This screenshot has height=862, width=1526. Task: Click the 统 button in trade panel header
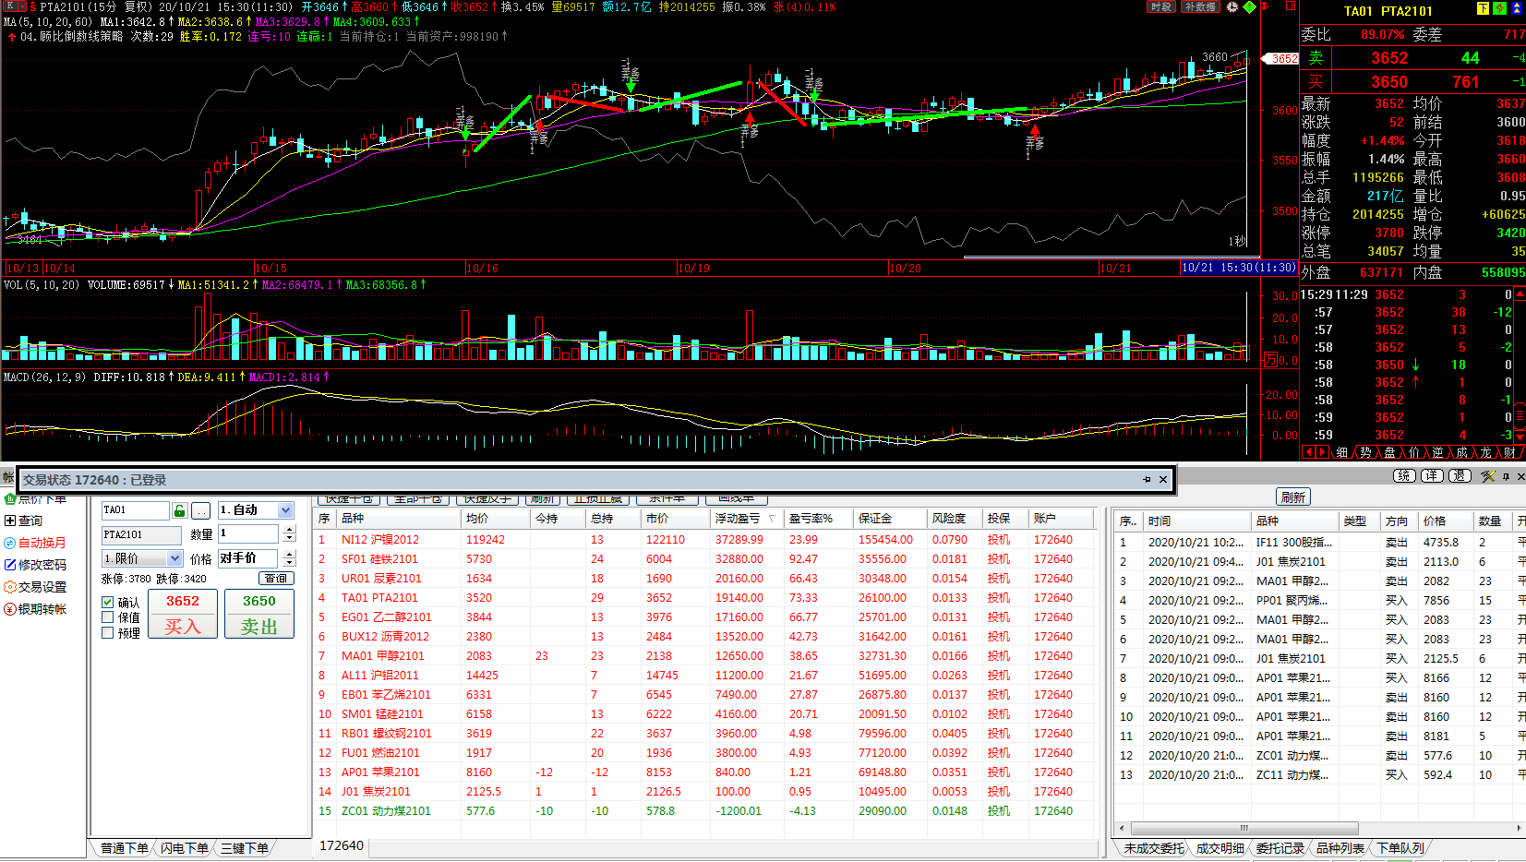coord(1404,476)
